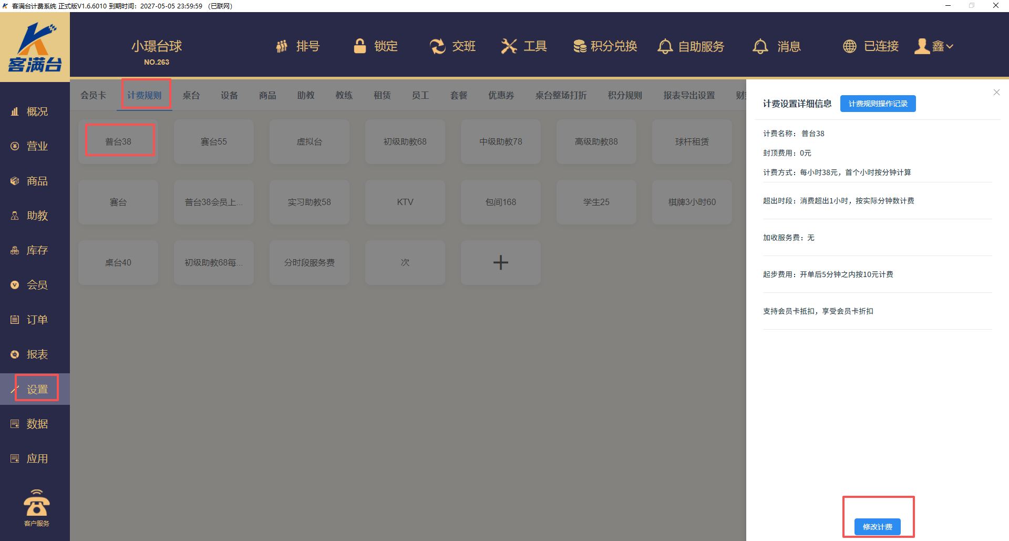
Task: Click the 修改计费 button
Action: tap(877, 526)
